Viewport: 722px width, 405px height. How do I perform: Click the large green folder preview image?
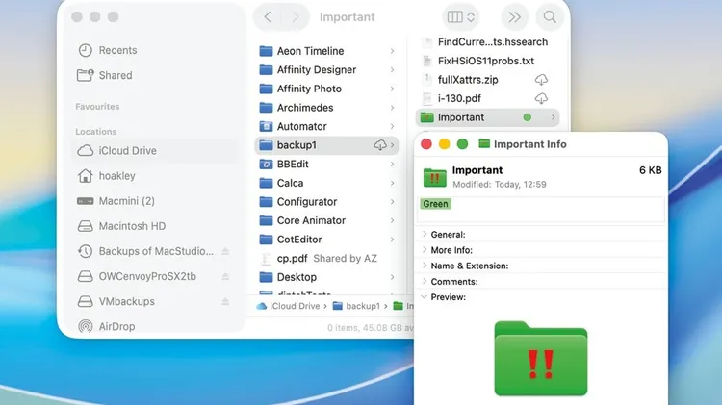[540, 358]
